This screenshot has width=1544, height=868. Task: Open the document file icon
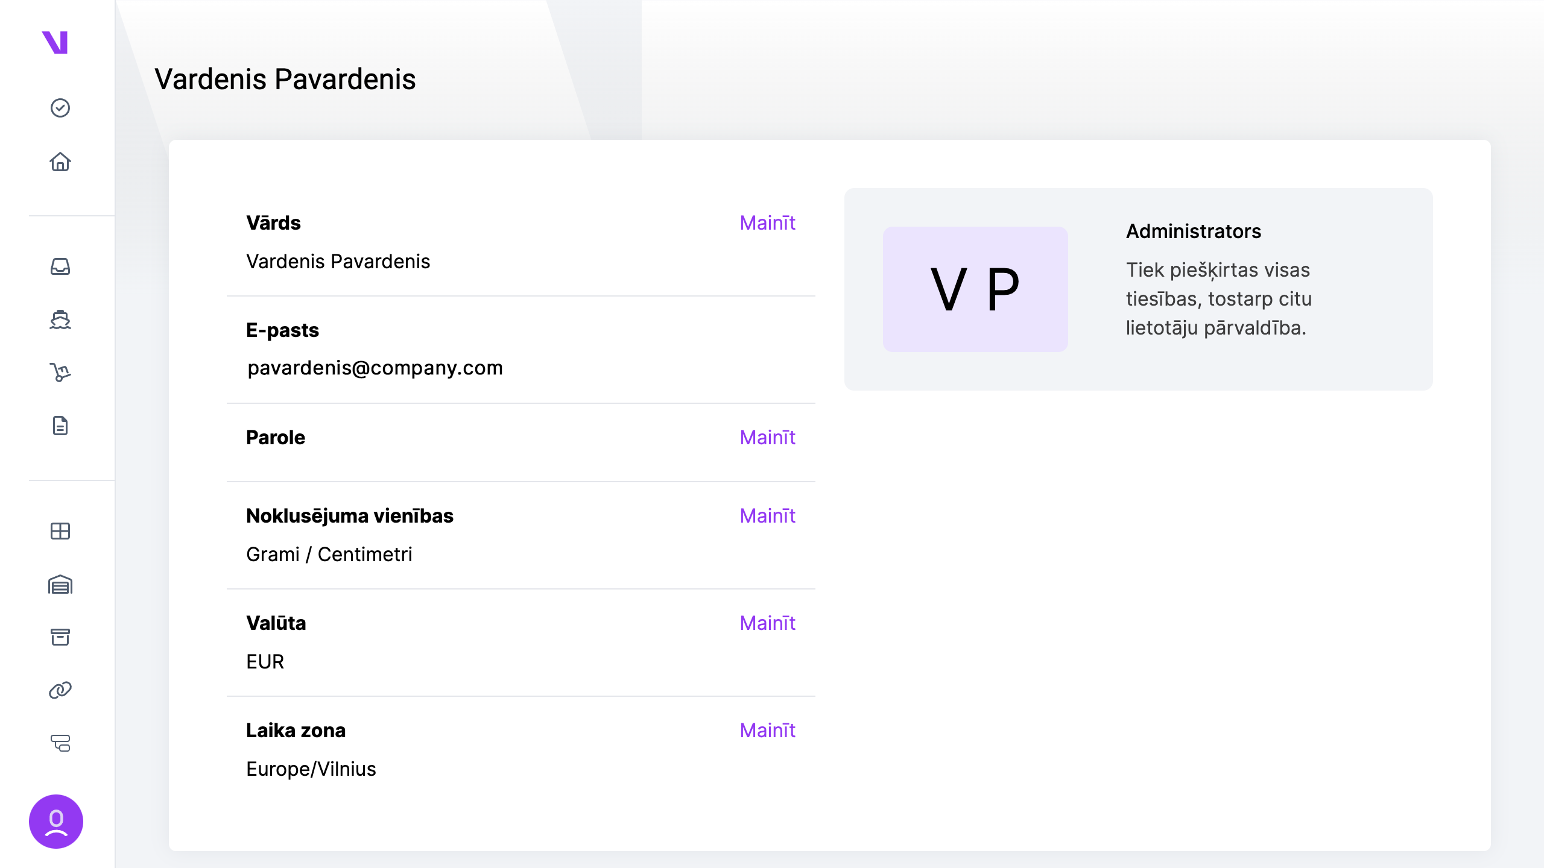coord(60,426)
